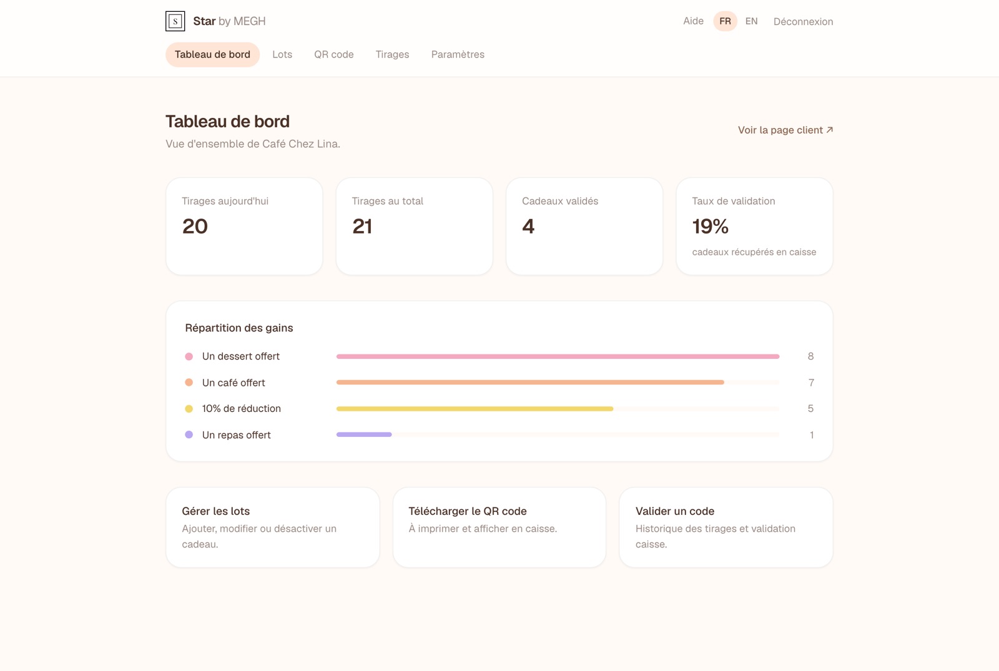Click the orange Un café offert progress bar
The image size is (999, 671).
click(530, 382)
